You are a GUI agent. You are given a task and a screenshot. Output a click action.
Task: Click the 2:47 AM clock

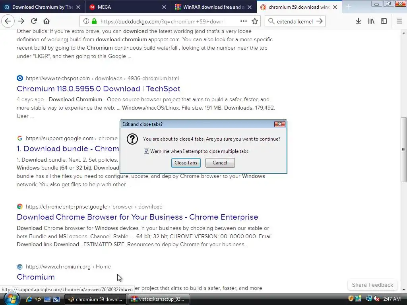click(x=391, y=299)
